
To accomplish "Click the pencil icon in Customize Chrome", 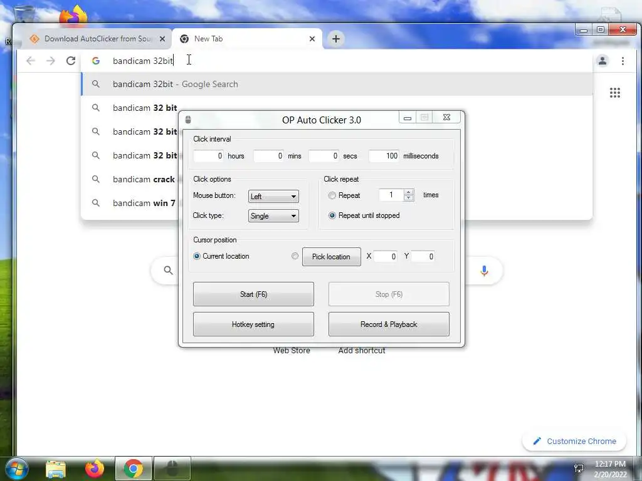I will [537, 442].
